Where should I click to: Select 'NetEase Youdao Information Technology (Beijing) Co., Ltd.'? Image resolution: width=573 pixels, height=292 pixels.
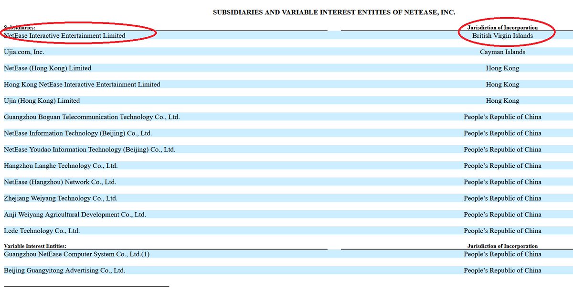coord(90,149)
